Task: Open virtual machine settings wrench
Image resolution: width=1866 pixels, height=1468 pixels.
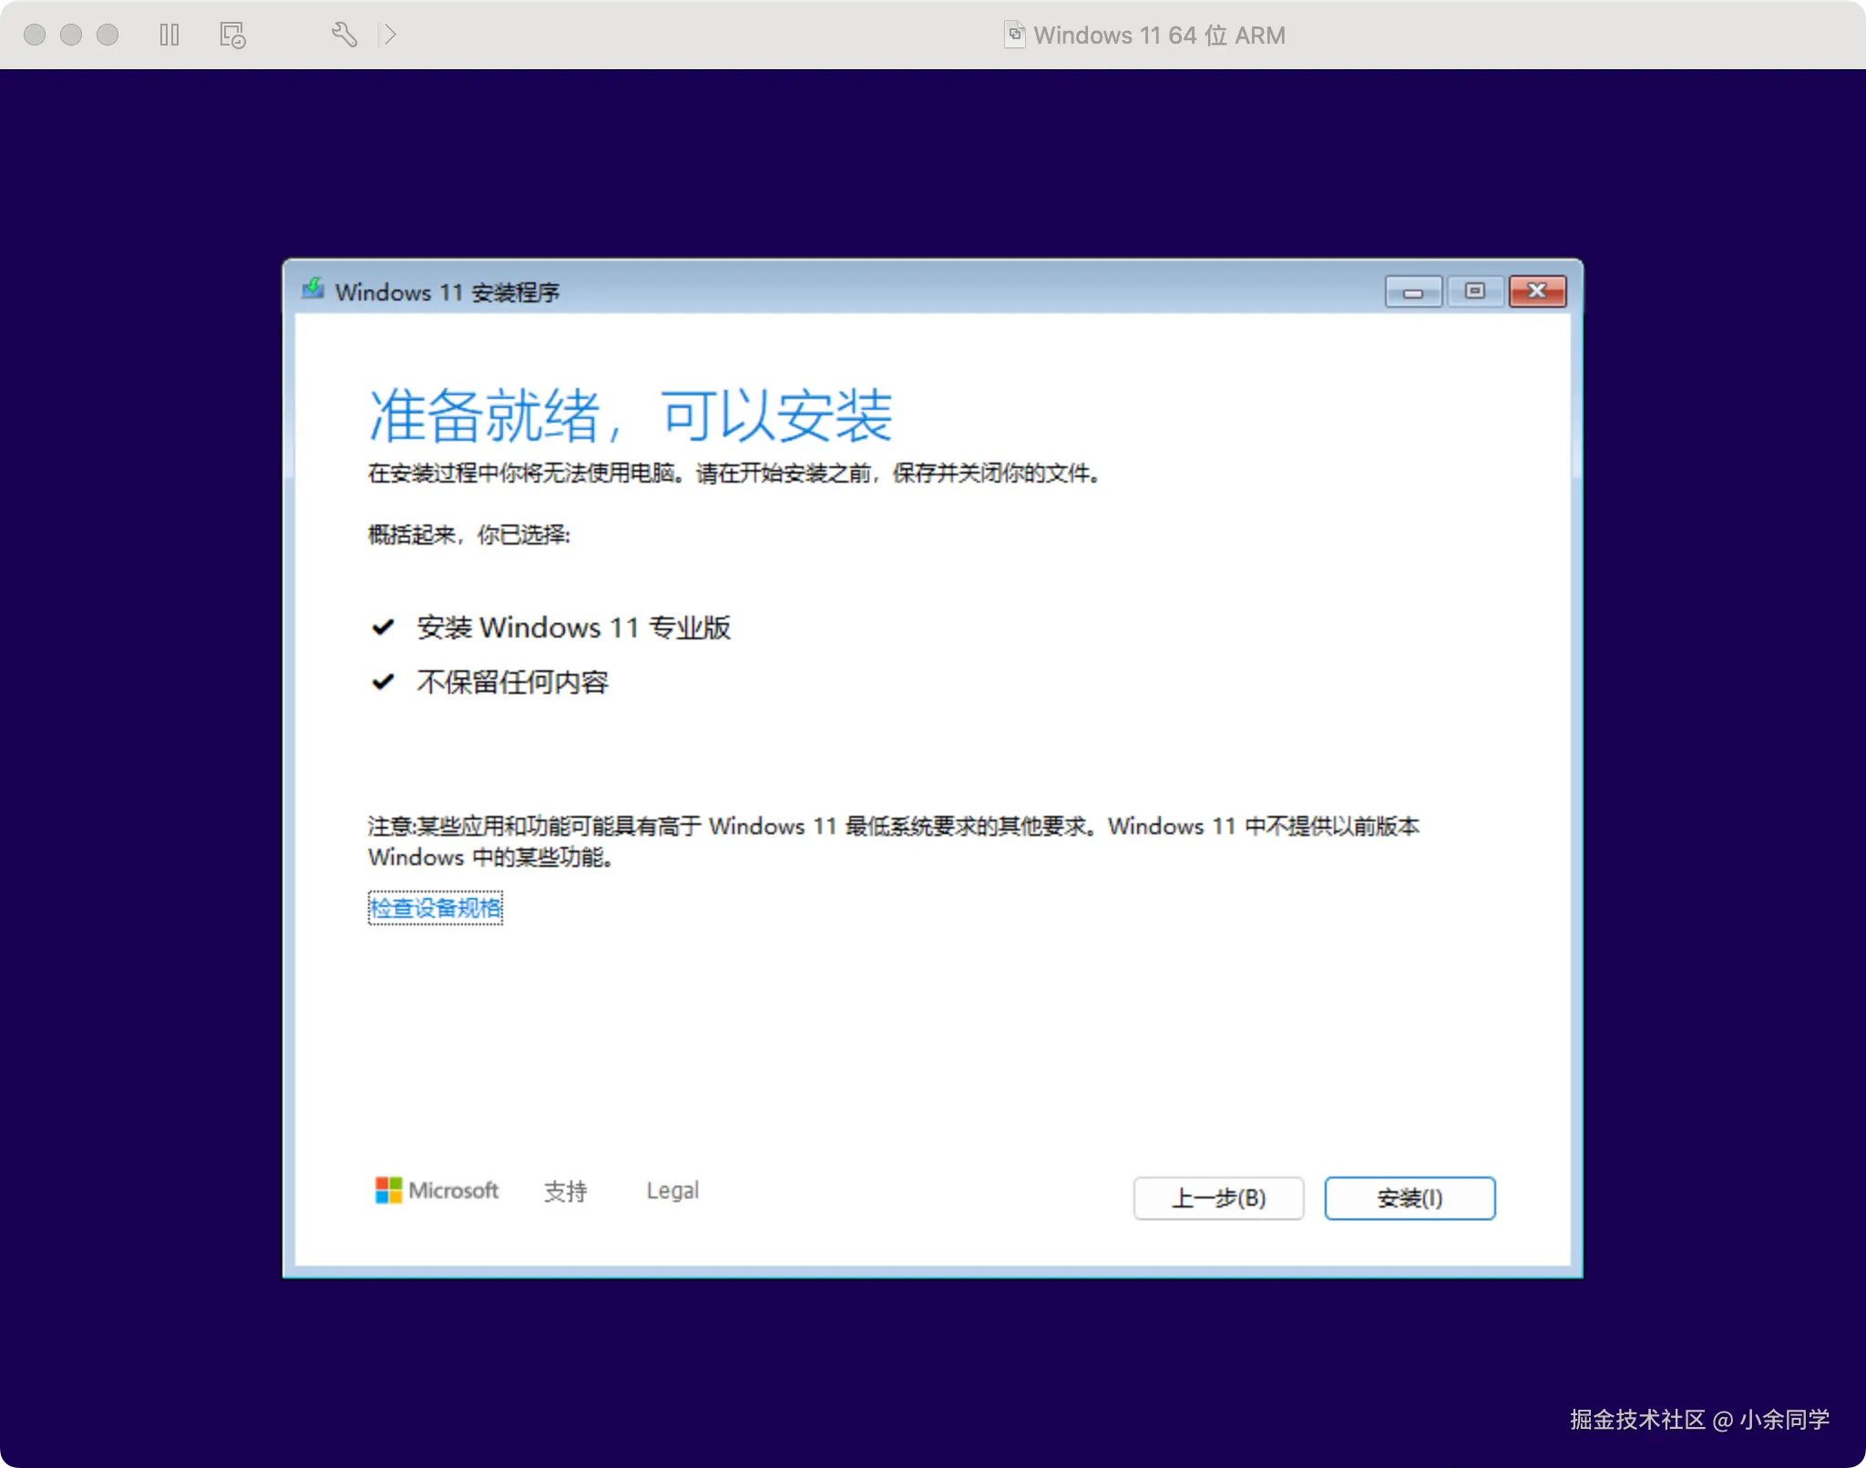Action: click(x=343, y=35)
